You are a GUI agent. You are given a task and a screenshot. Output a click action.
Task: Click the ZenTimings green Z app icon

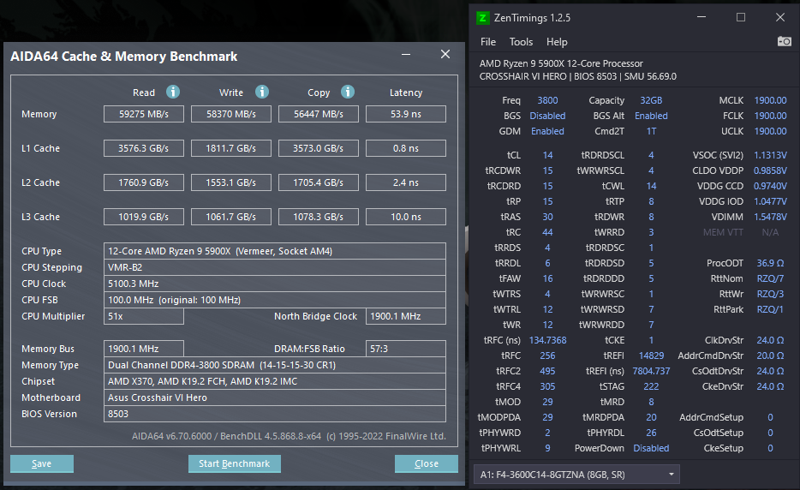[x=482, y=18]
